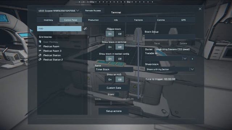232x130 pixels.
Task: Click the block search field containing med
Action: 59,29
